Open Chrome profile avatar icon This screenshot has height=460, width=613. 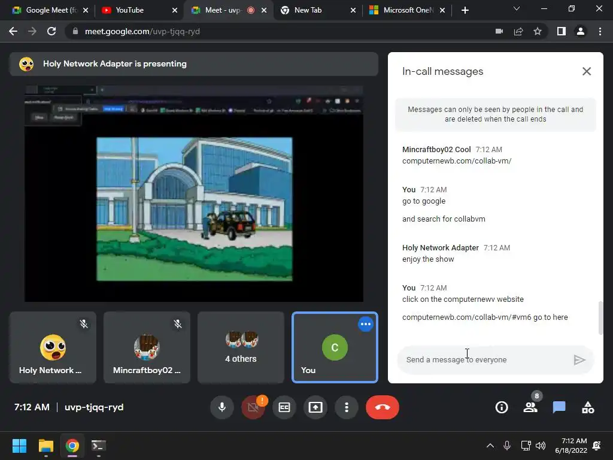click(x=581, y=31)
